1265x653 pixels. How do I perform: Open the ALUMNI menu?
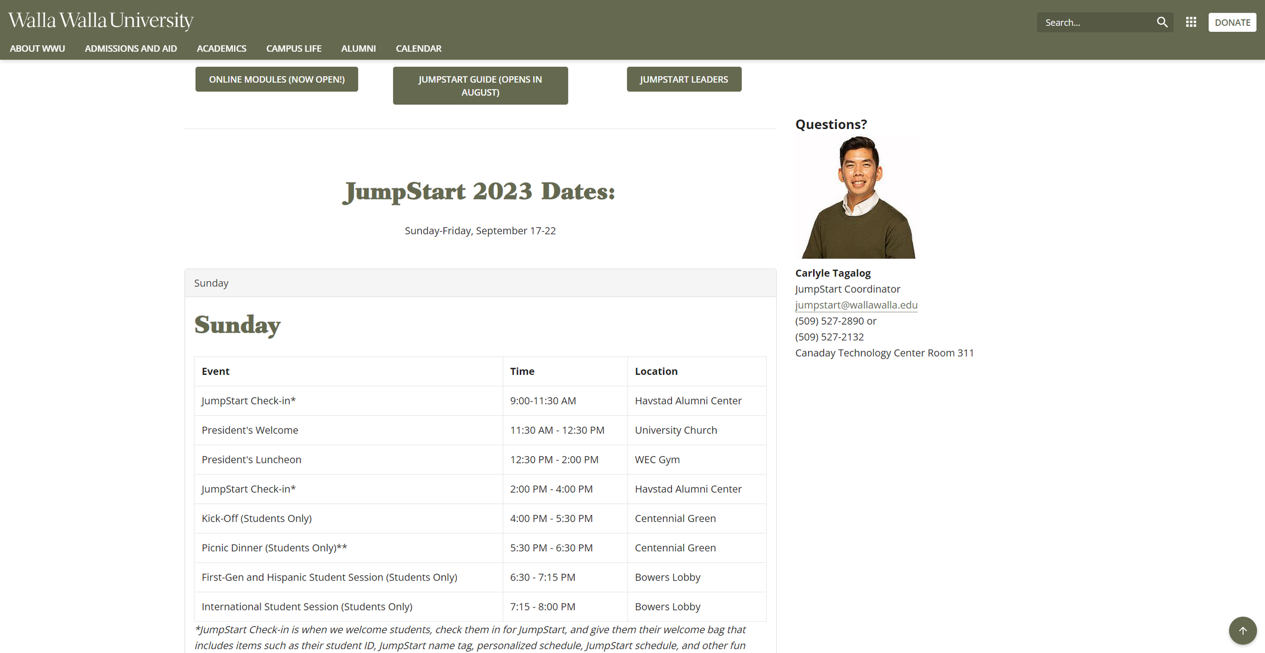(358, 49)
